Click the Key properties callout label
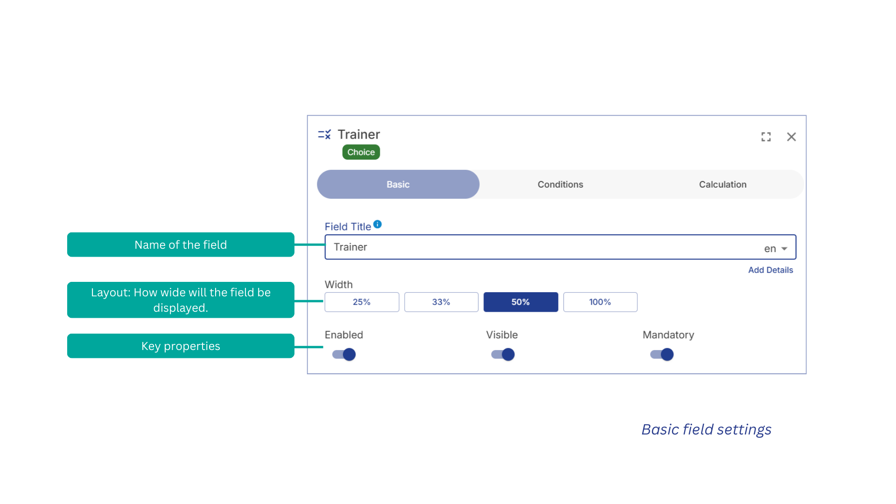This screenshot has width=896, height=504. [x=181, y=346]
